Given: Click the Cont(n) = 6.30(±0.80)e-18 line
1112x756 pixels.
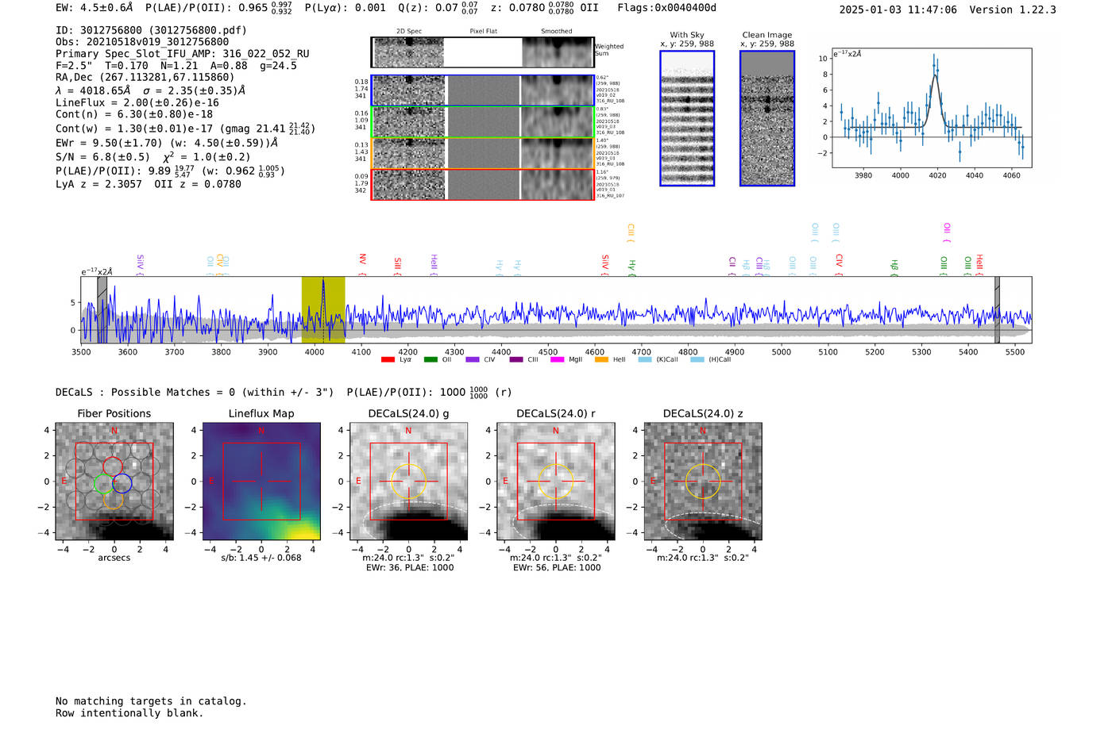Looking at the screenshot, I should [134, 114].
